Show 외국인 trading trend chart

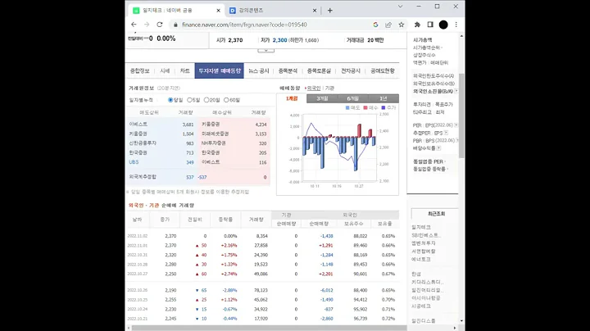point(313,88)
